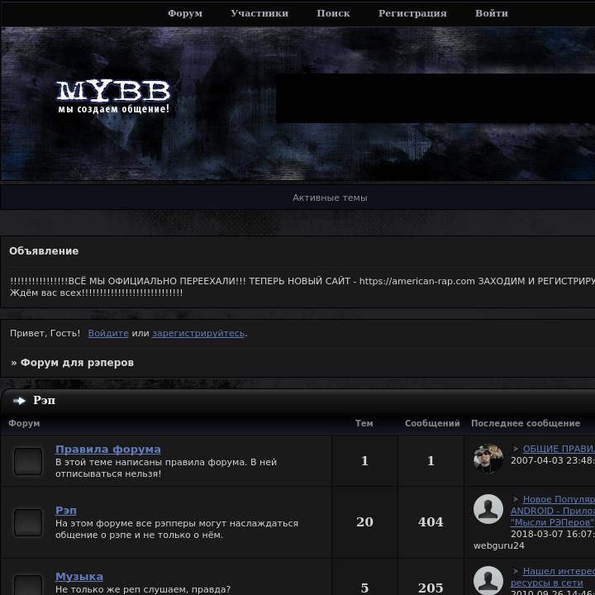This screenshot has height=595, width=595.
Task: Click the Рэп forum status icon
Action: 28,522
